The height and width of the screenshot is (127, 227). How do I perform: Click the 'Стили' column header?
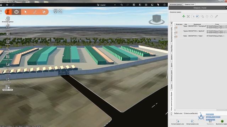click(x=217, y=24)
